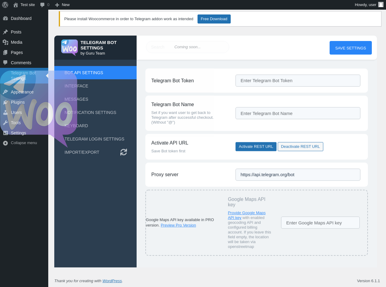The width and height of the screenshot is (386, 287).
Task: Click the "TELEGRAM BOT SETTINGS" header title
Action: pyautogui.click(x=99, y=45)
